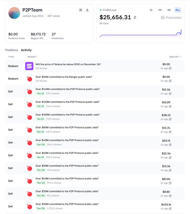This screenshot has width=190, height=214.
Task: Click the red market icon for Ranger public sale
Action: point(29,79)
